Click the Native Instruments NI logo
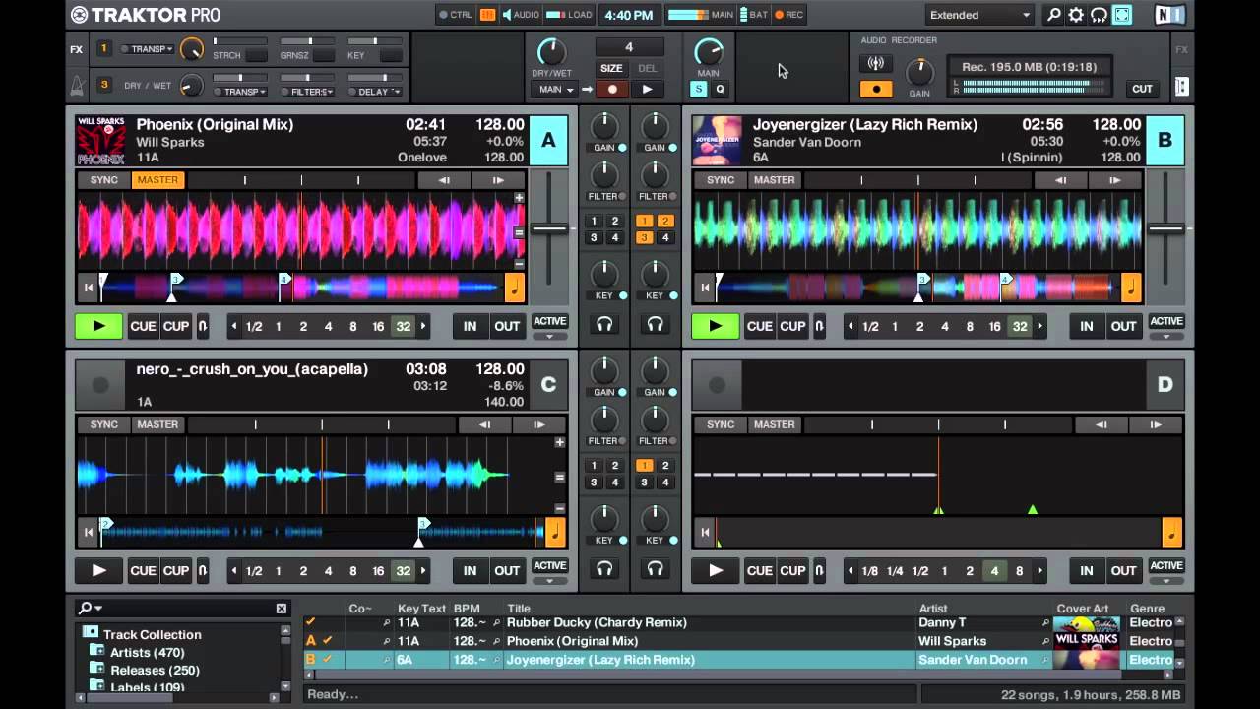This screenshot has width=1260, height=709. click(x=1169, y=15)
